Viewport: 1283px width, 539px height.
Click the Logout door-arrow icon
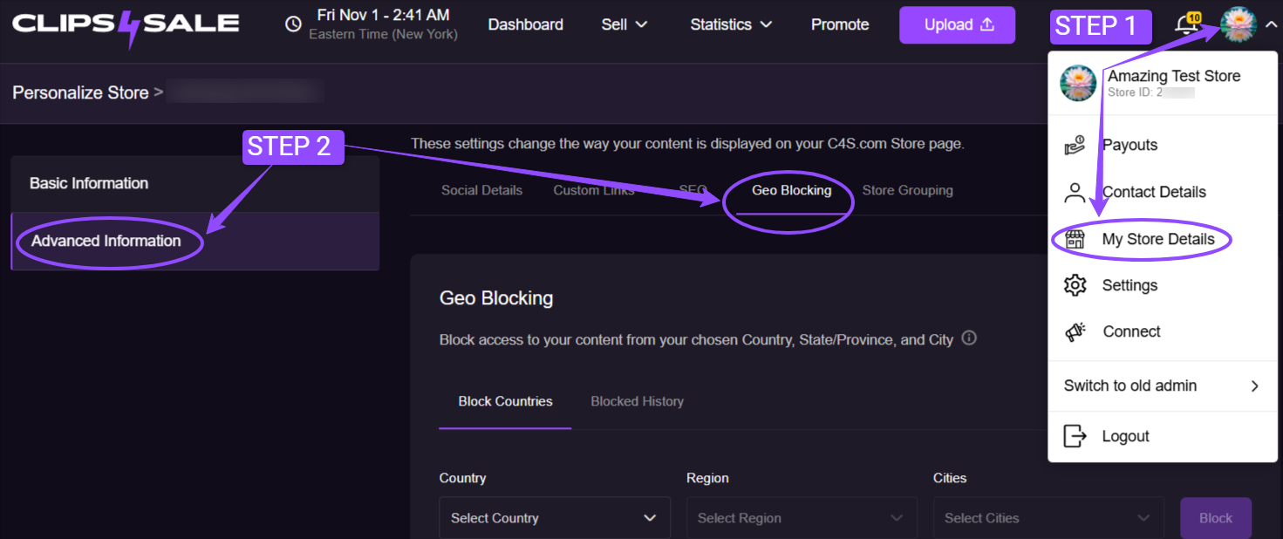coord(1075,436)
